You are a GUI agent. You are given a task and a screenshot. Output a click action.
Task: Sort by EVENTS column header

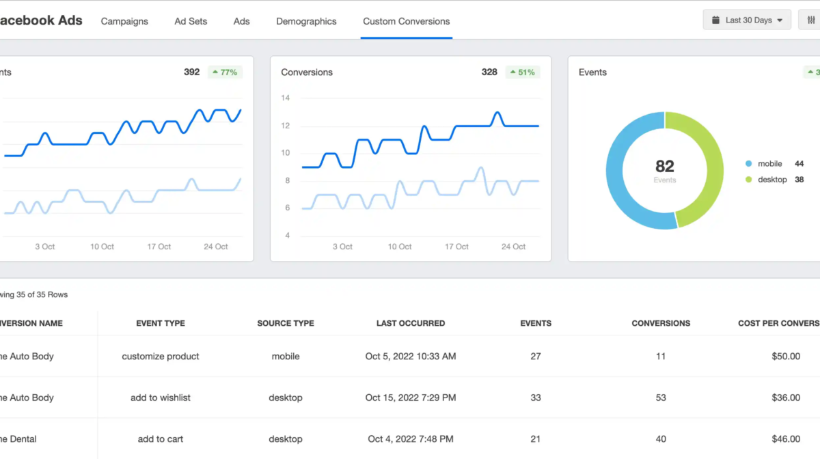pos(536,323)
